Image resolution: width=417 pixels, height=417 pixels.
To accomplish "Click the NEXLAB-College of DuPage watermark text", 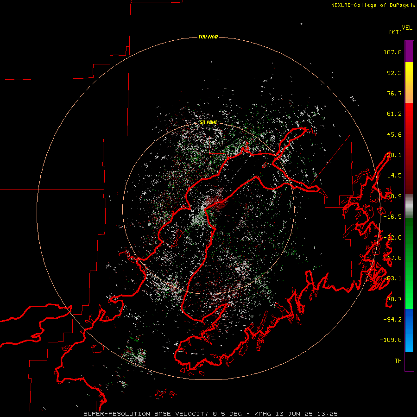I will [x=373, y=5].
